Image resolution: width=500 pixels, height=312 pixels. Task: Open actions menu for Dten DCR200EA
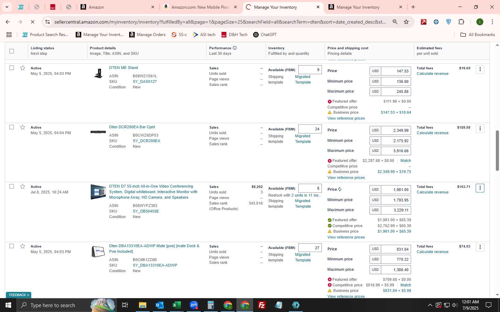[480, 129]
